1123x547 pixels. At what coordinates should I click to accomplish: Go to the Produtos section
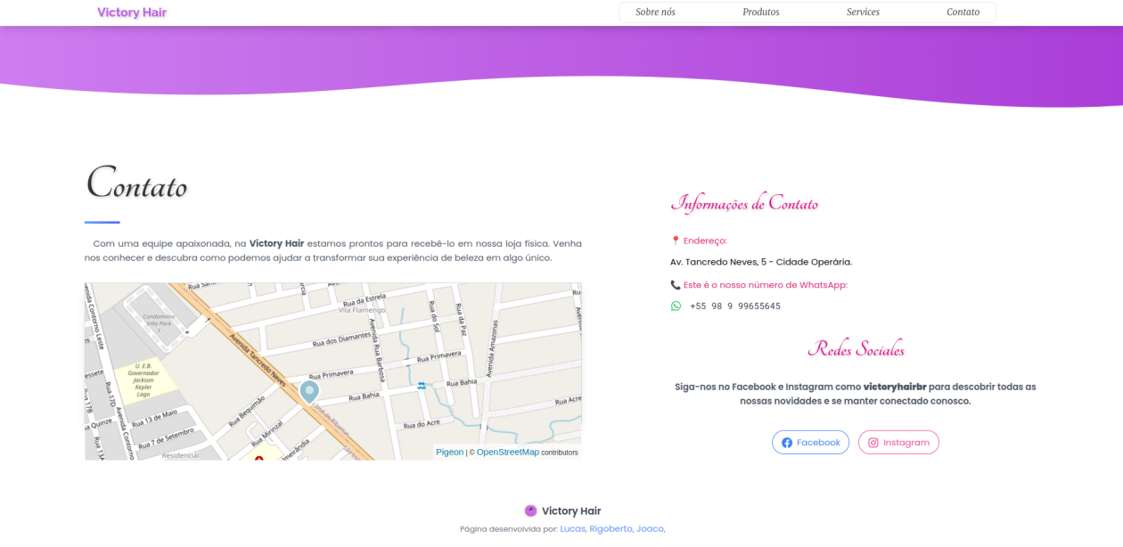click(760, 12)
